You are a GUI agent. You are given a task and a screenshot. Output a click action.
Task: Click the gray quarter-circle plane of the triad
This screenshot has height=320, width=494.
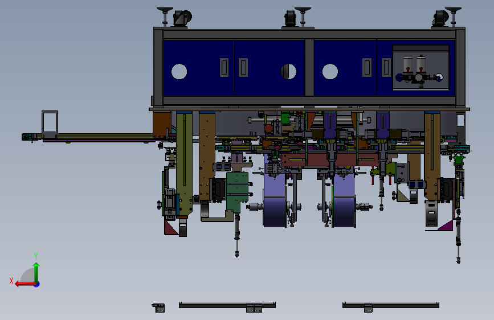(x=28, y=276)
